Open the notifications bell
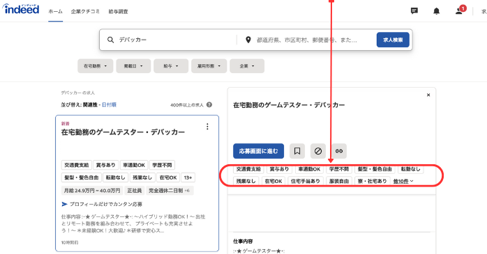 point(436,11)
